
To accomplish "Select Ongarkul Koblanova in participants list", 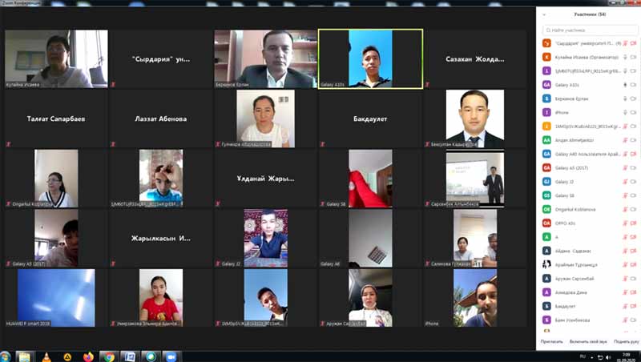I will pyautogui.click(x=579, y=208).
